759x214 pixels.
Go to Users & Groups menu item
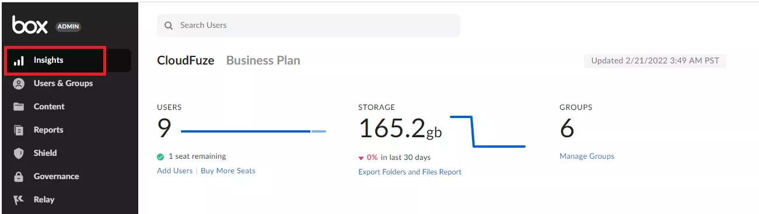(63, 83)
